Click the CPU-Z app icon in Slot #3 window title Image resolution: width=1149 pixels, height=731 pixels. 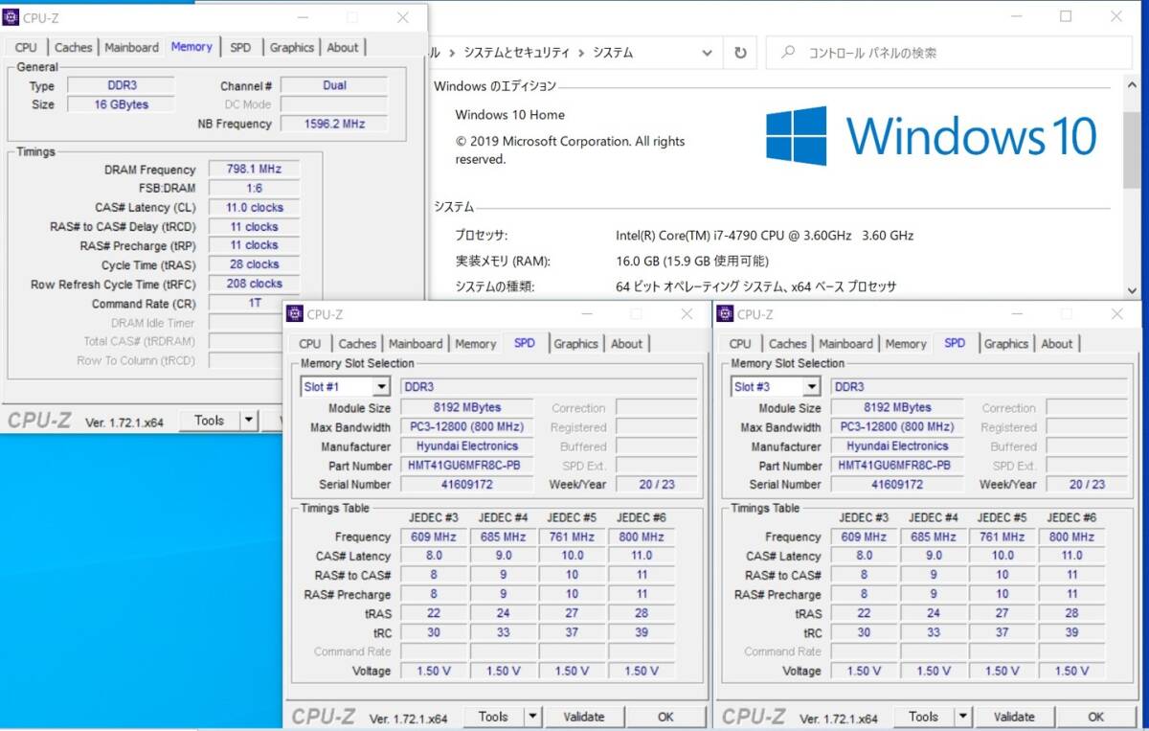[725, 313]
